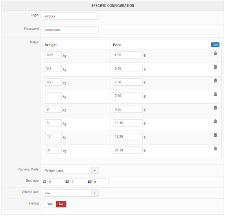This screenshot has height=216, width=225.
Task: Delete the 0.25 kg rate row
Action: [x=215, y=53]
